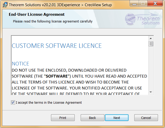Click the license scrollbar up arrow
The height and width of the screenshot is (128, 165).
click(x=151, y=39)
